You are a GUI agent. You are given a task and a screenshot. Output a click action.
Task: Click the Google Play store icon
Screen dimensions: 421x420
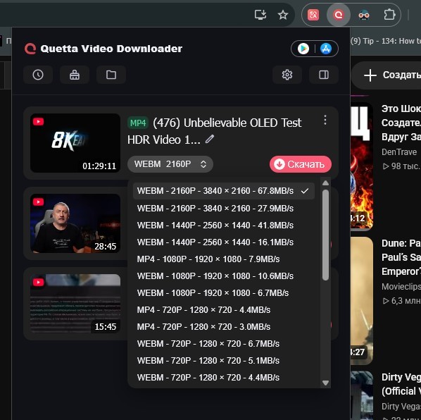coord(303,49)
